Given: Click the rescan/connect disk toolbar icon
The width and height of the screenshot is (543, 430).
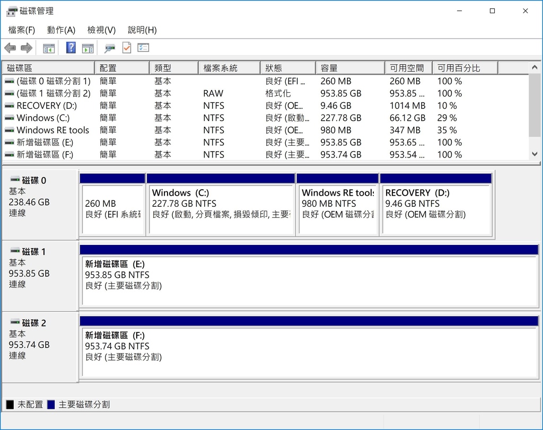Looking at the screenshot, I should (x=110, y=48).
